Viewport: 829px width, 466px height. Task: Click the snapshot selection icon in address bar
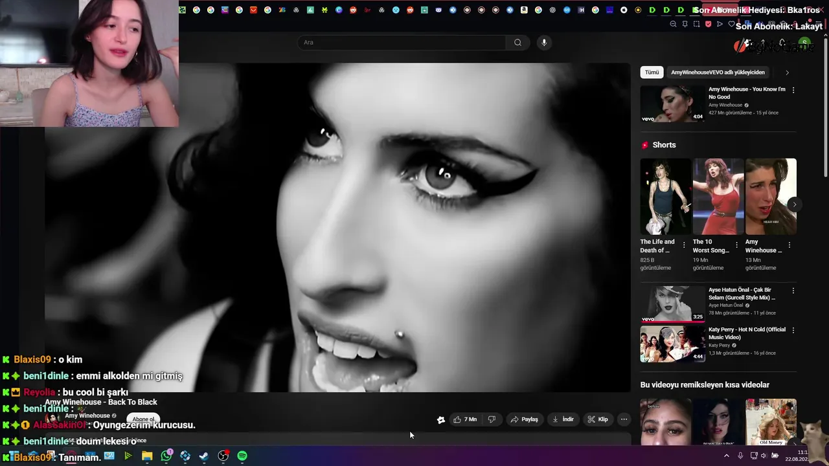click(696, 24)
